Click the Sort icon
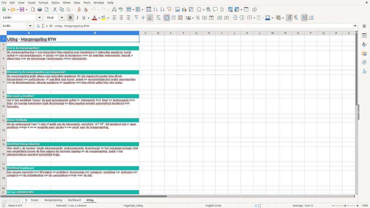The image size is (370, 208). click(x=149, y=10)
